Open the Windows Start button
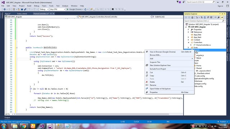This screenshot has width=230, height=129. pos(4,126)
